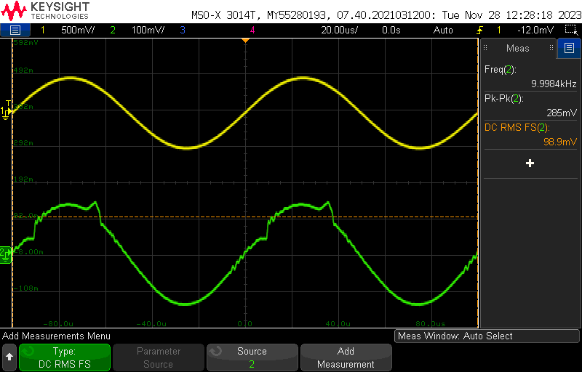Open the blue main menu icon
Screen dimensions: 582x372
coord(15,30)
